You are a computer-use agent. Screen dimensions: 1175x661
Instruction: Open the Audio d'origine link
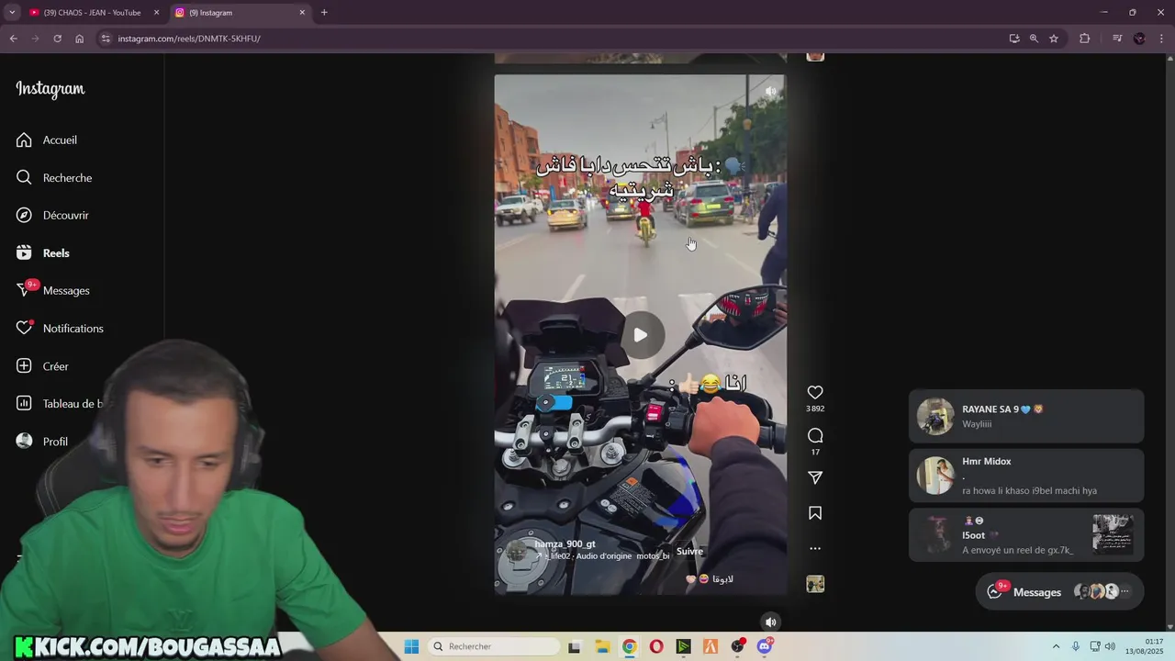point(602,556)
